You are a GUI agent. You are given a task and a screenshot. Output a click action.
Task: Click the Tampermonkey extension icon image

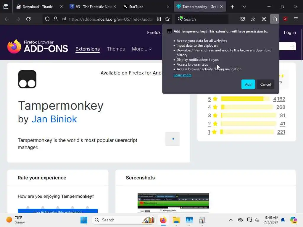(x=27, y=79)
